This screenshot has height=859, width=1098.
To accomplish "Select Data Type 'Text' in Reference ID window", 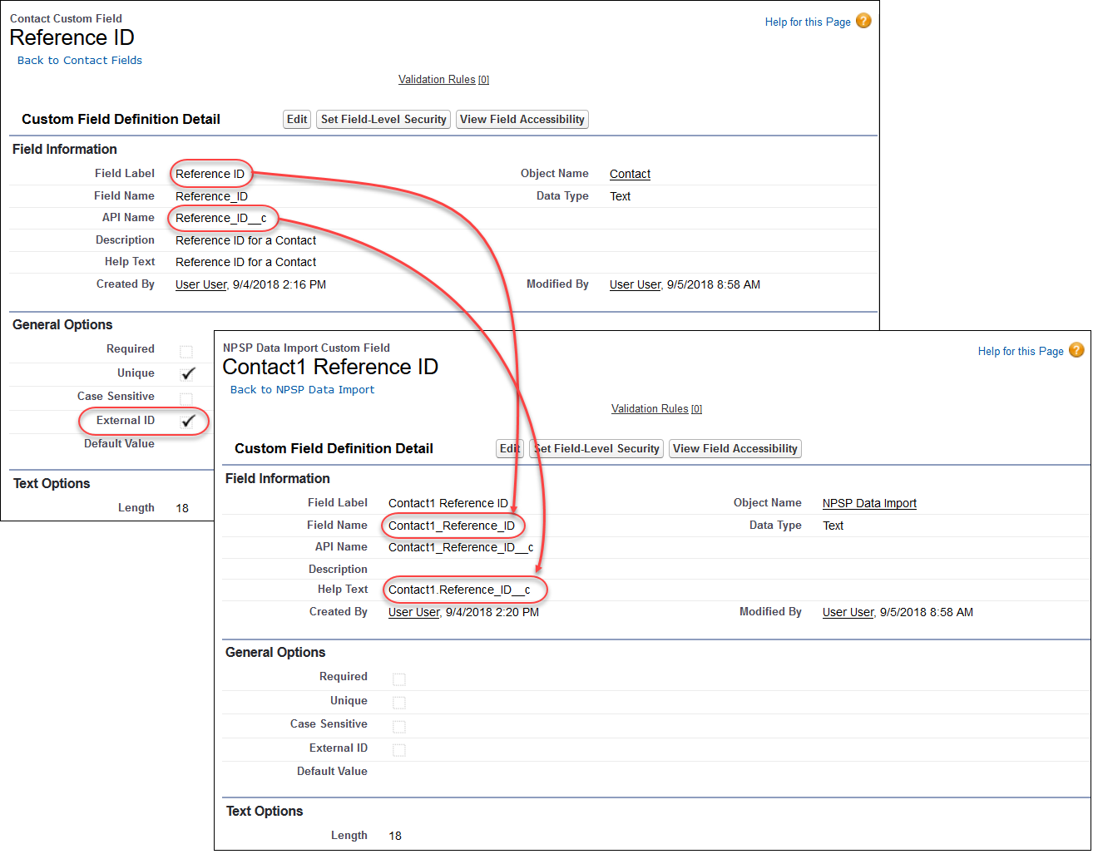I will (620, 196).
